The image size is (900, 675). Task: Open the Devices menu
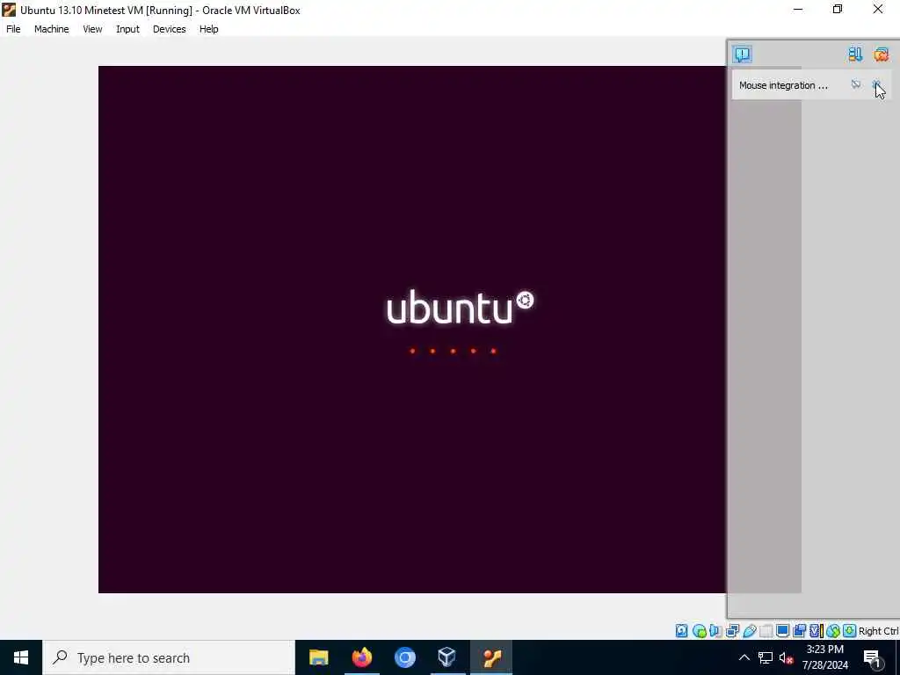click(x=169, y=29)
